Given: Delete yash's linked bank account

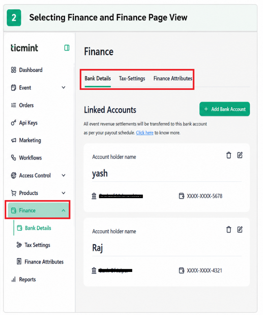Looking at the screenshot, I should (229, 155).
